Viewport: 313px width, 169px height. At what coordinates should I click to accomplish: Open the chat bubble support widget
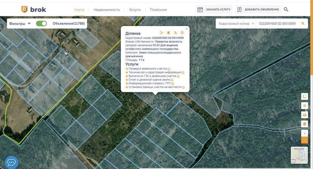point(11,163)
